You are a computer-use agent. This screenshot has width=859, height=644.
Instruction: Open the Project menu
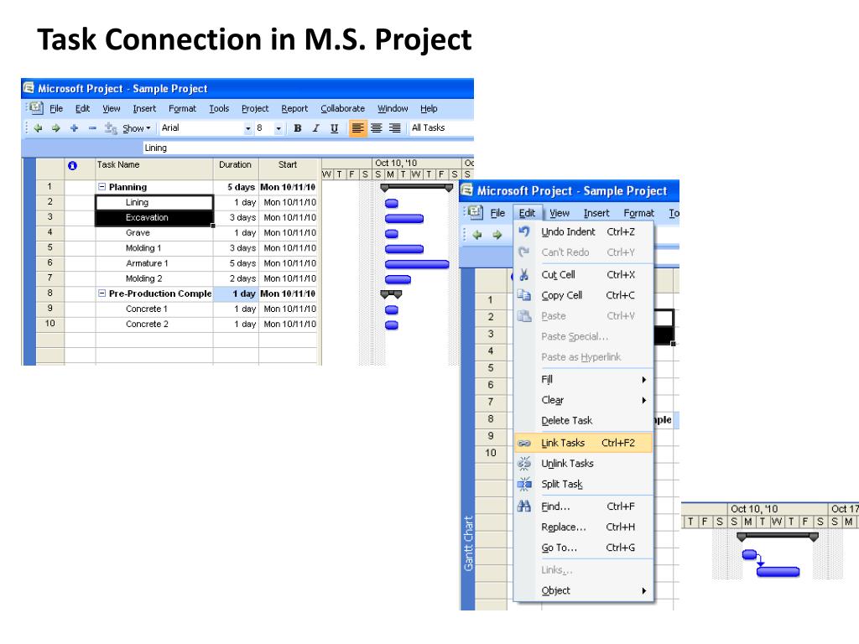(x=255, y=108)
